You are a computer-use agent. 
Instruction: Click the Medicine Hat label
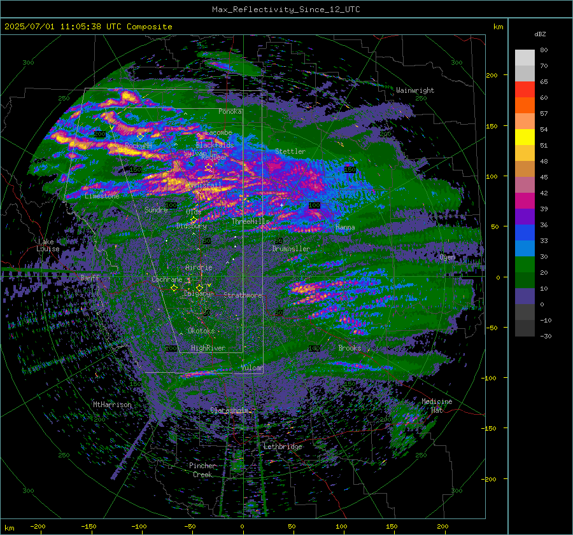coord(437,406)
